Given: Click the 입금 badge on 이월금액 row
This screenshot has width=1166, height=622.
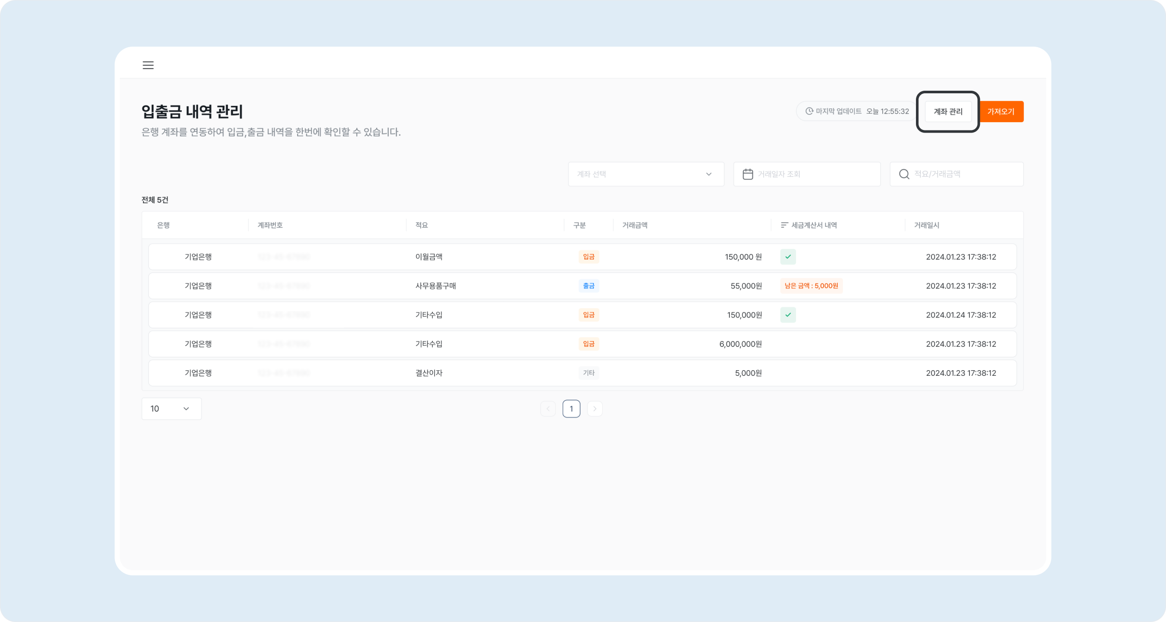Looking at the screenshot, I should pyautogui.click(x=589, y=257).
